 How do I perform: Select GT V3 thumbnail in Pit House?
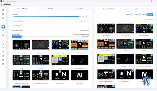[x=106, y=59]
